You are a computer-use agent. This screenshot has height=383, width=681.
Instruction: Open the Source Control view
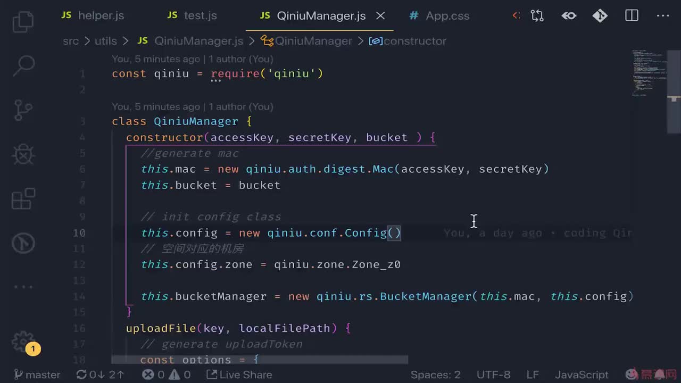(x=23, y=110)
